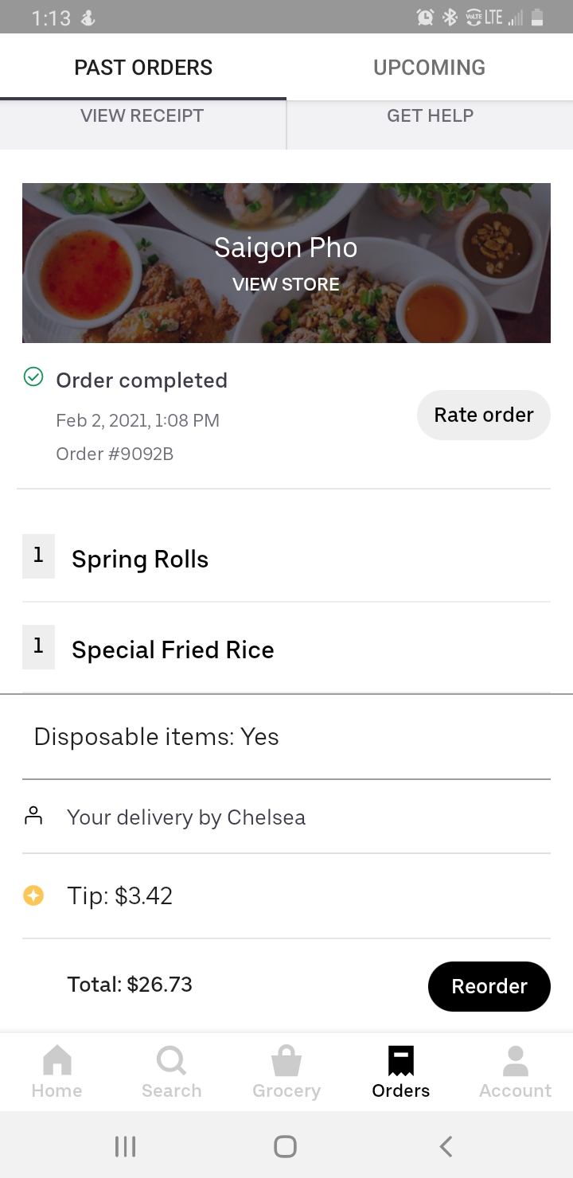Open the Grocery bag icon
Screen dimensions: 573x1178
[x=286, y=1062]
